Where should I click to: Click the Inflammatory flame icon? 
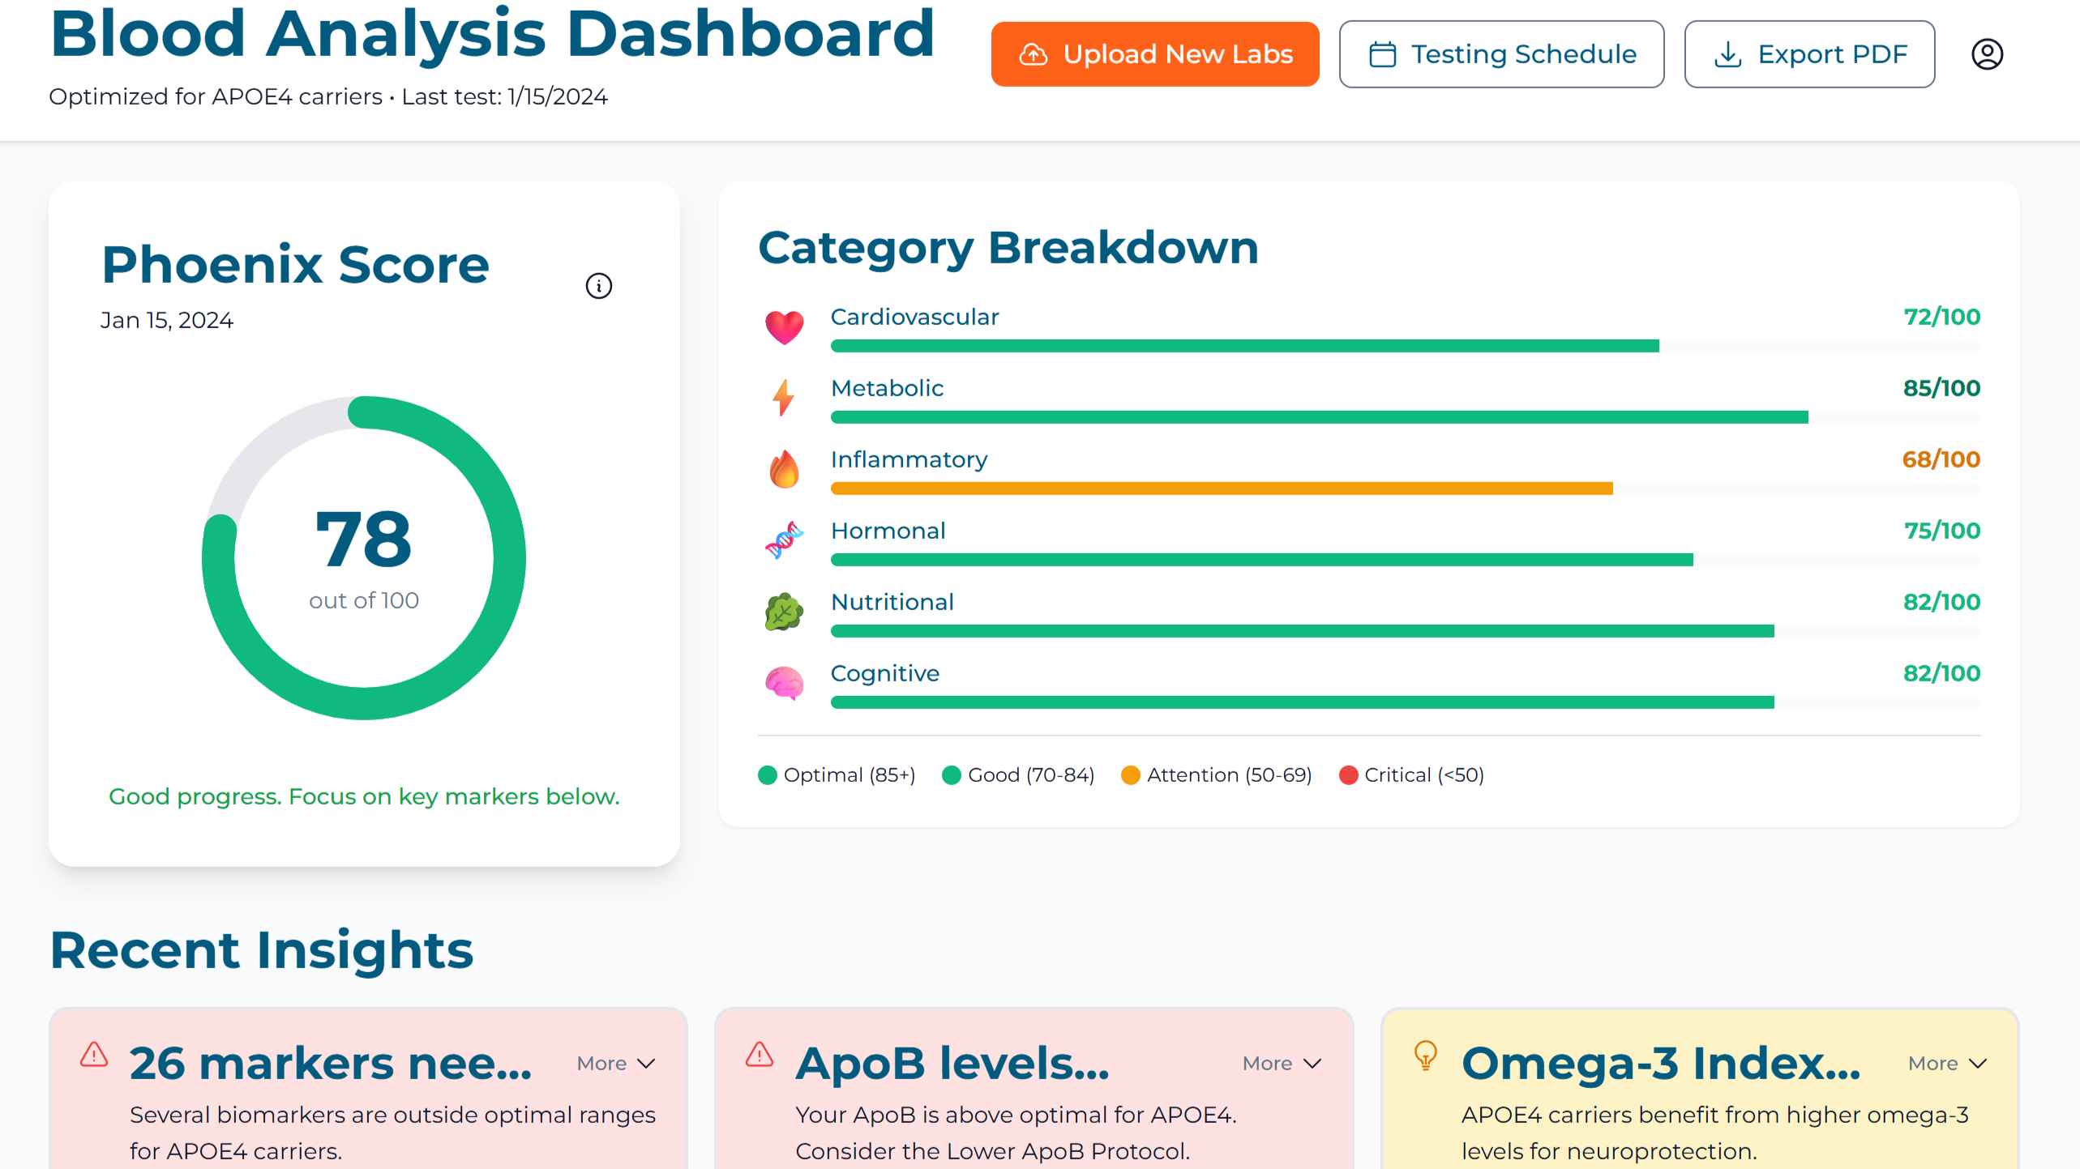pos(784,469)
